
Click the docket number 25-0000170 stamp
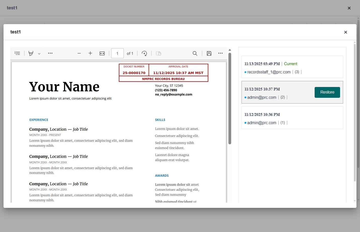point(134,73)
